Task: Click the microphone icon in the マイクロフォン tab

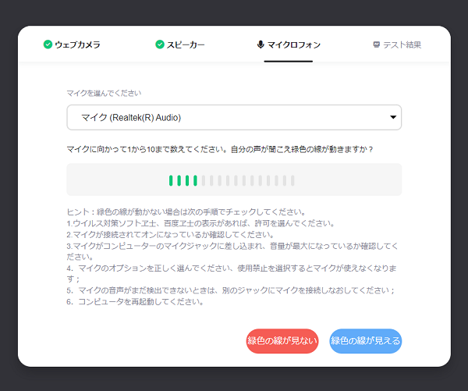Action: 261,44
